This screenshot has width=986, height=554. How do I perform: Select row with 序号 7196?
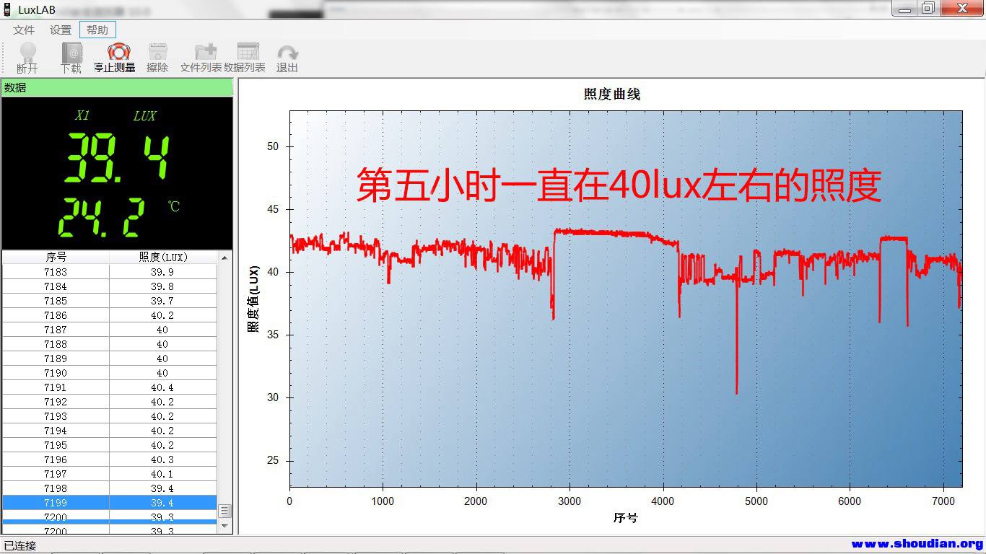pyautogui.click(x=110, y=460)
